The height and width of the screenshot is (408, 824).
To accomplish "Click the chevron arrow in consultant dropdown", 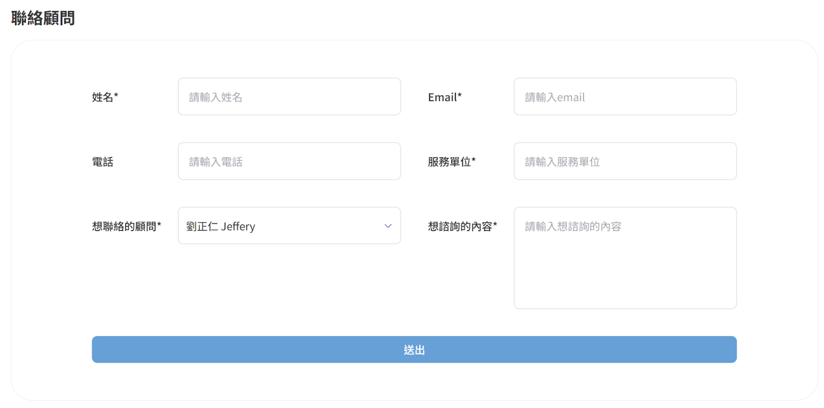I will pos(388,226).
